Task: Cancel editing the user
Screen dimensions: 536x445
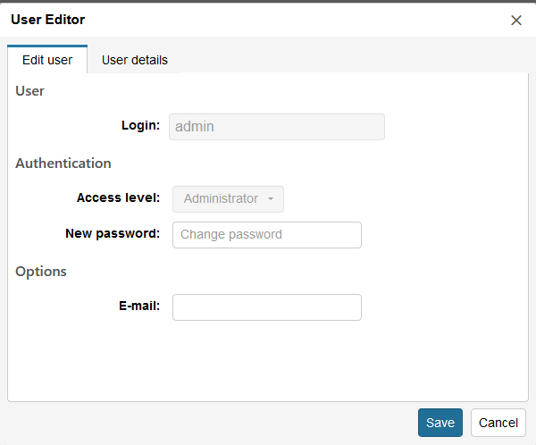Action: tap(498, 423)
